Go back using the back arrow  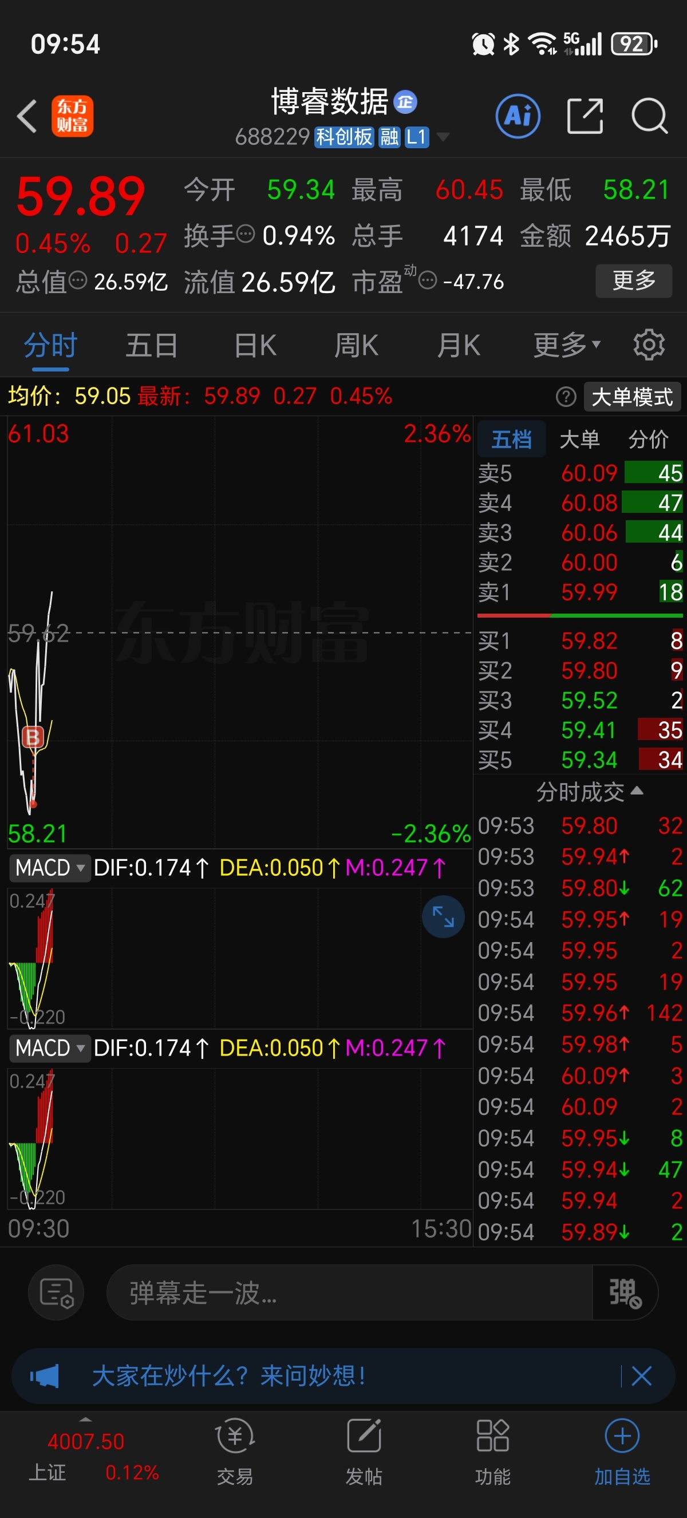(27, 116)
